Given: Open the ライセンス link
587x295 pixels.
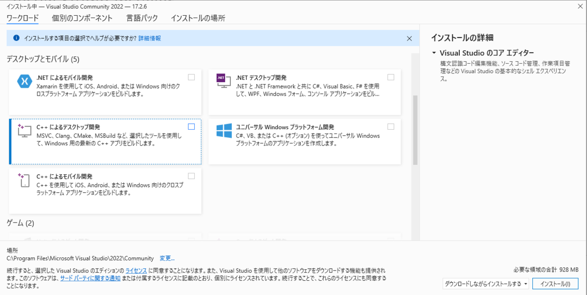Looking at the screenshot, I should pos(136,271).
